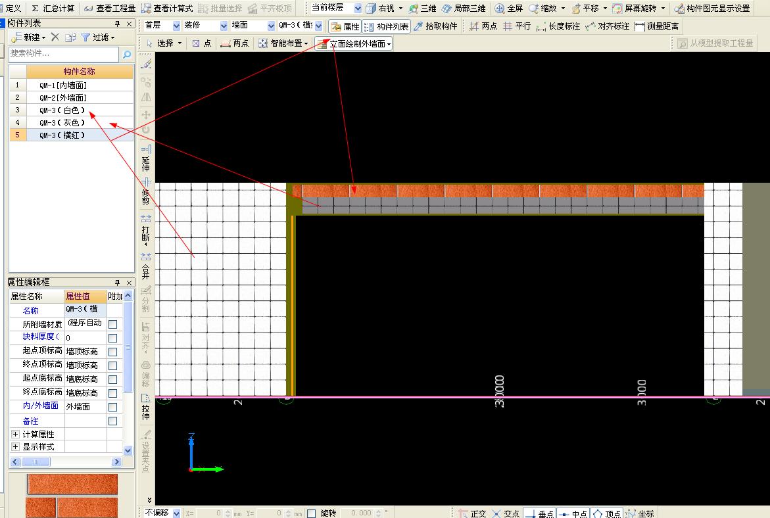The width and height of the screenshot is (770, 518).
Task: Select 对齐标注 tool
Action: pos(607,26)
